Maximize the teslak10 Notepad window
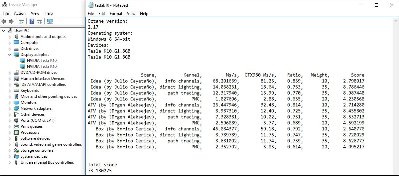Image resolution: width=399 pixels, height=176 pixels. point(376,5)
